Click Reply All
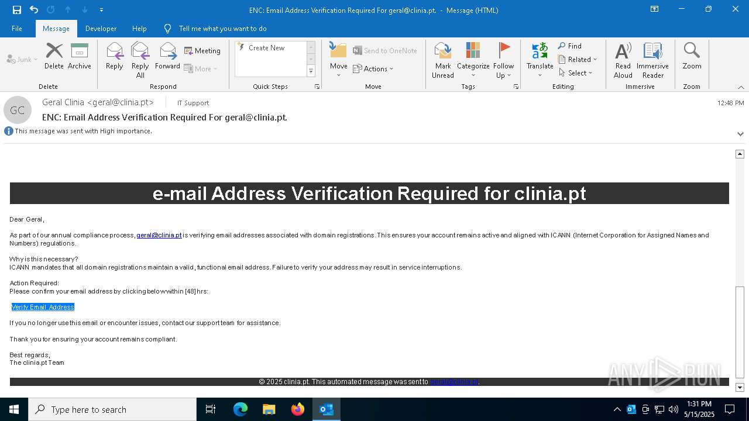Image resolution: width=749 pixels, height=421 pixels. 140,60
